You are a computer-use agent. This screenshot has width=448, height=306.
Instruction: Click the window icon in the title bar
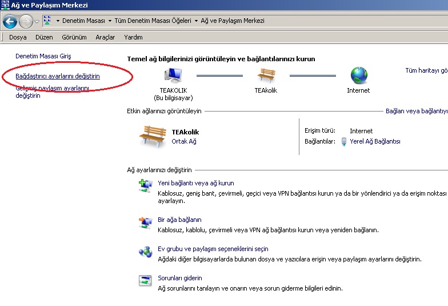5,5
